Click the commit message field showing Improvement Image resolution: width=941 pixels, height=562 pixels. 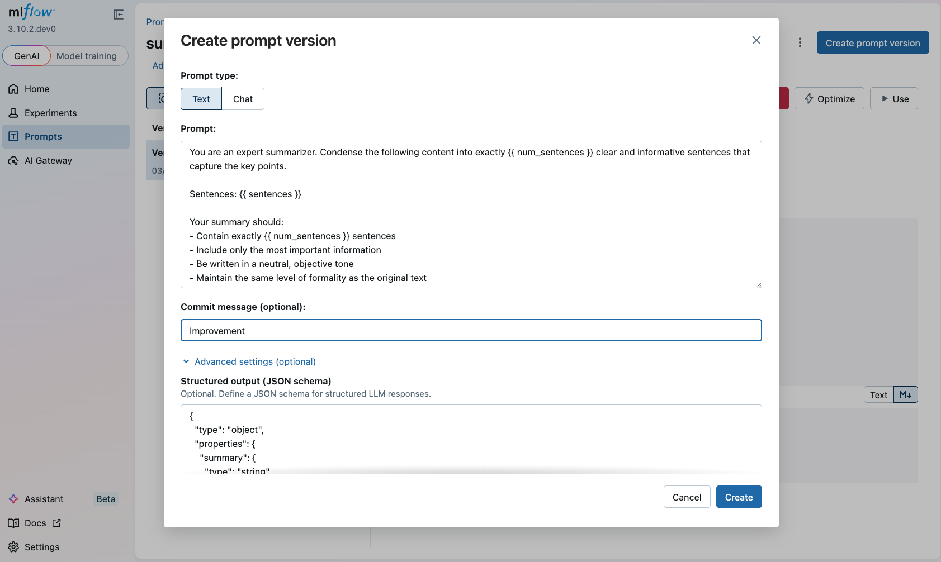pos(471,330)
